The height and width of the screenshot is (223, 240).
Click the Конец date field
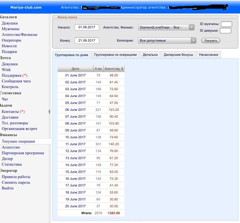click(86, 41)
